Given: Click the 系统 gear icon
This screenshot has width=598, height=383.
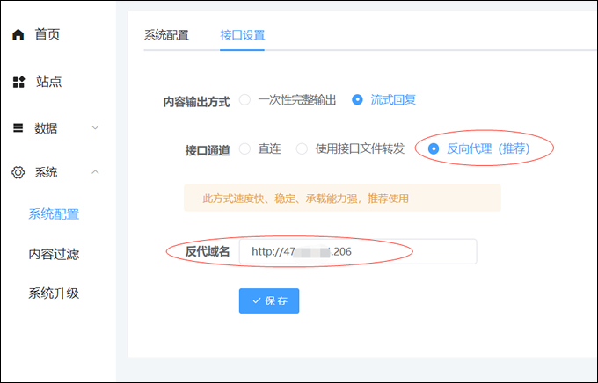Looking at the screenshot, I should [18, 172].
